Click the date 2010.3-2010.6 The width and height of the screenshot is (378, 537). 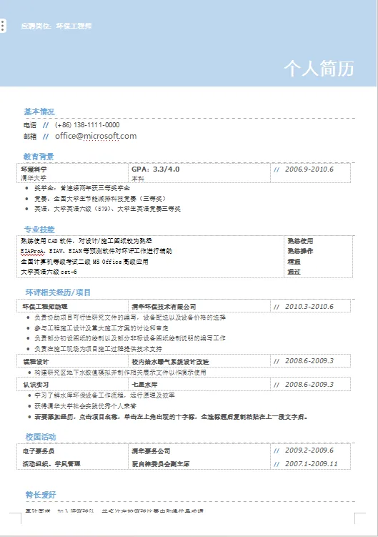coord(309,307)
